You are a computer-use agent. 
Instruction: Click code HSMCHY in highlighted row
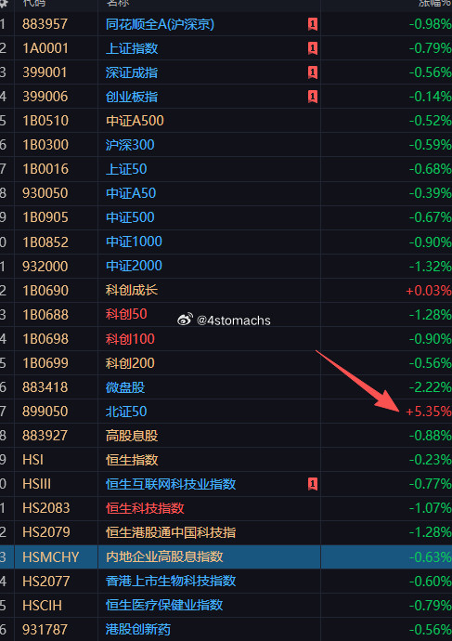51,556
